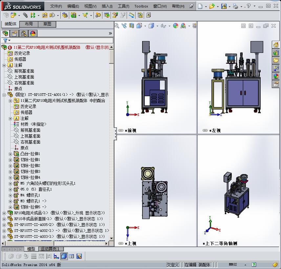Image resolution: width=281 pixels, height=269 pixels.
Task: Open the View Palette icon in task pane
Action: click(276, 68)
